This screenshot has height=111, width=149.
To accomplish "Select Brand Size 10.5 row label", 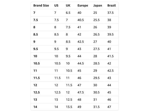I will point(36,63).
